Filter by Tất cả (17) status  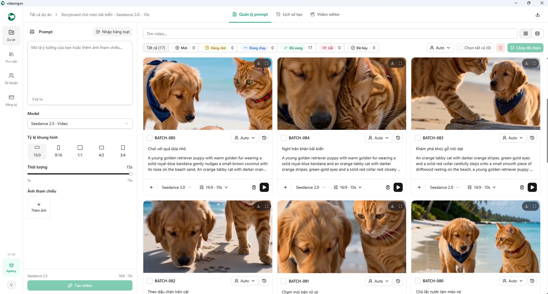coord(156,48)
